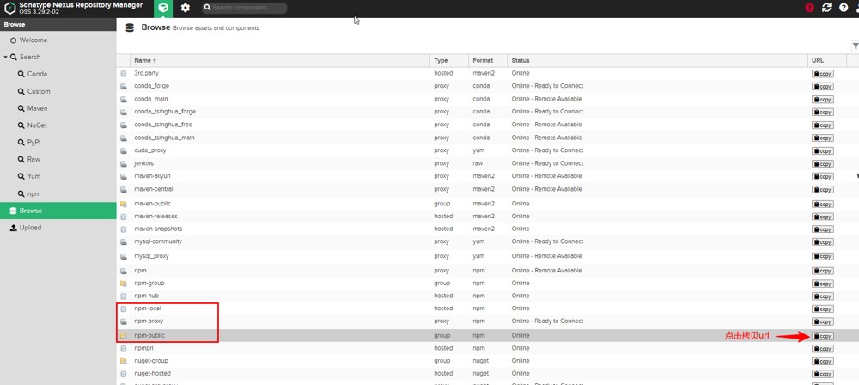The height and width of the screenshot is (385, 859).
Task: Sort by the Format column header
Action: click(x=488, y=60)
